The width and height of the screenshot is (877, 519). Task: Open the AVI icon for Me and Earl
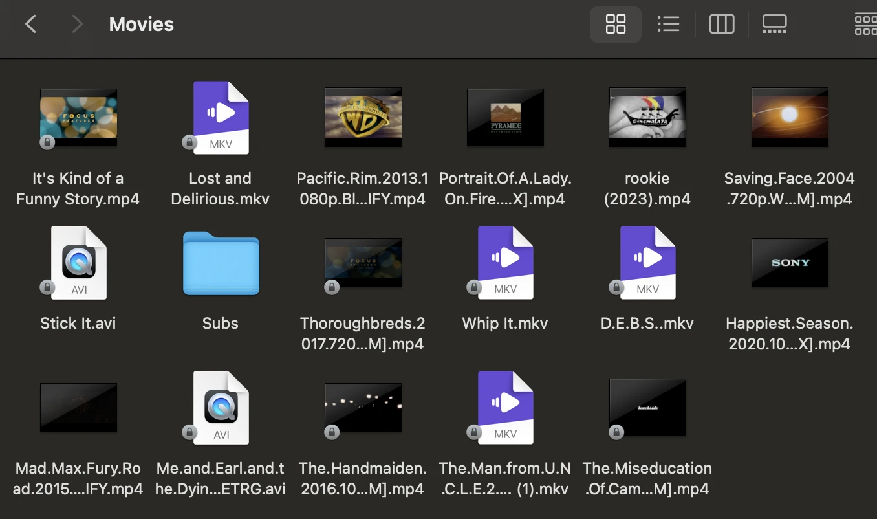tap(221, 407)
